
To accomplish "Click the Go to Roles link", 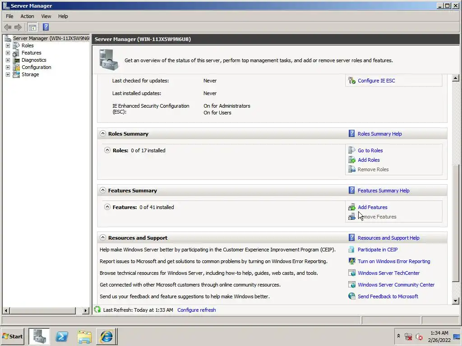I will click(370, 150).
